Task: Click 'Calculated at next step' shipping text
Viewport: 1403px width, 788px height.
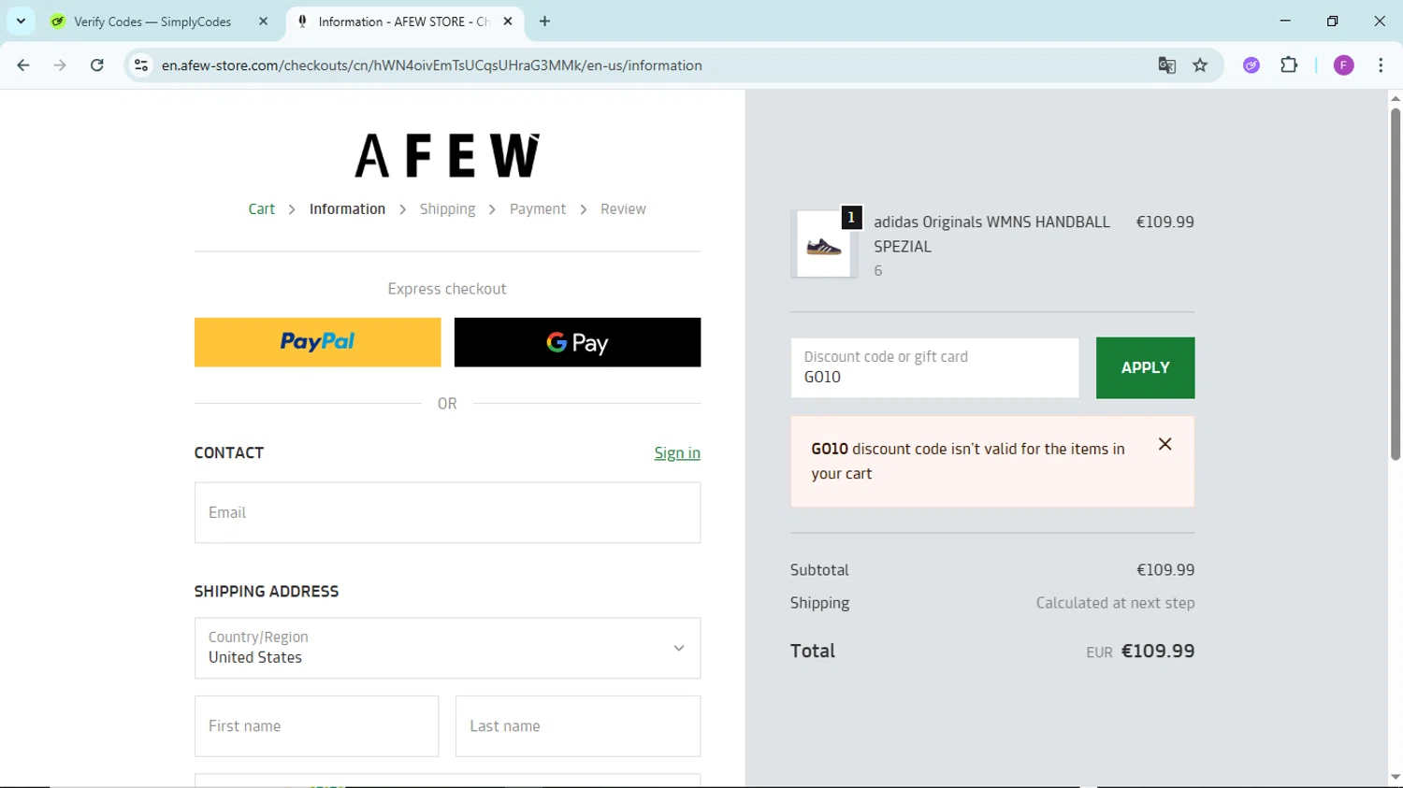Action: click(x=1115, y=603)
